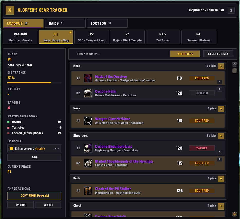Click the Export button

tap(48, 205)
